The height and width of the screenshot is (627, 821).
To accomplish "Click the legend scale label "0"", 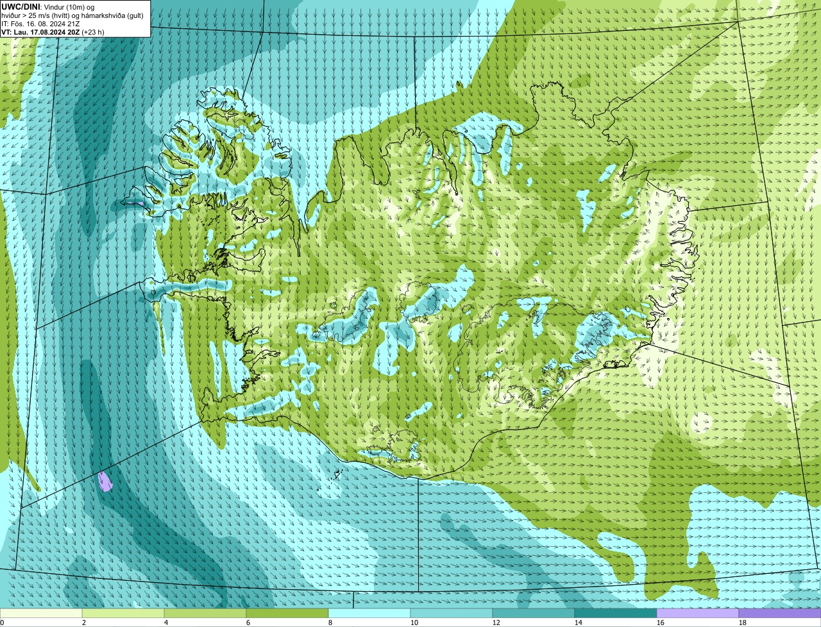I will click(2, 623).
